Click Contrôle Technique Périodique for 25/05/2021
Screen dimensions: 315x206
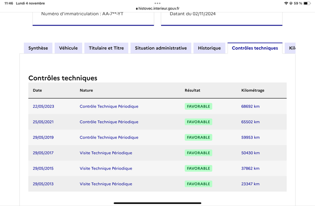109,122
